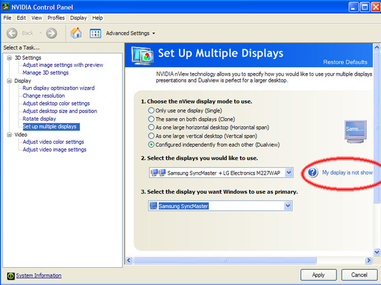Select The same on both displays (Clone)
The image size is (381, 285).
coord(151,119)
